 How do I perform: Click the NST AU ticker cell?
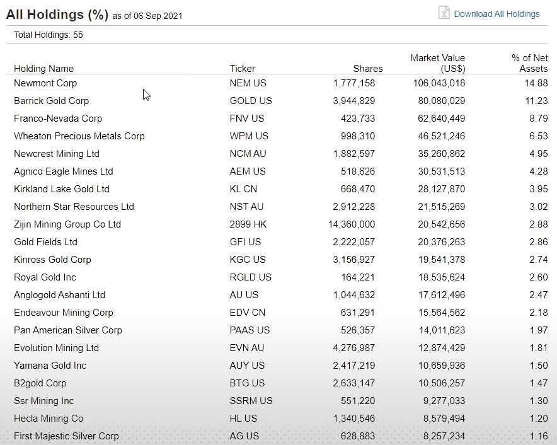click(x=246, y=207)
